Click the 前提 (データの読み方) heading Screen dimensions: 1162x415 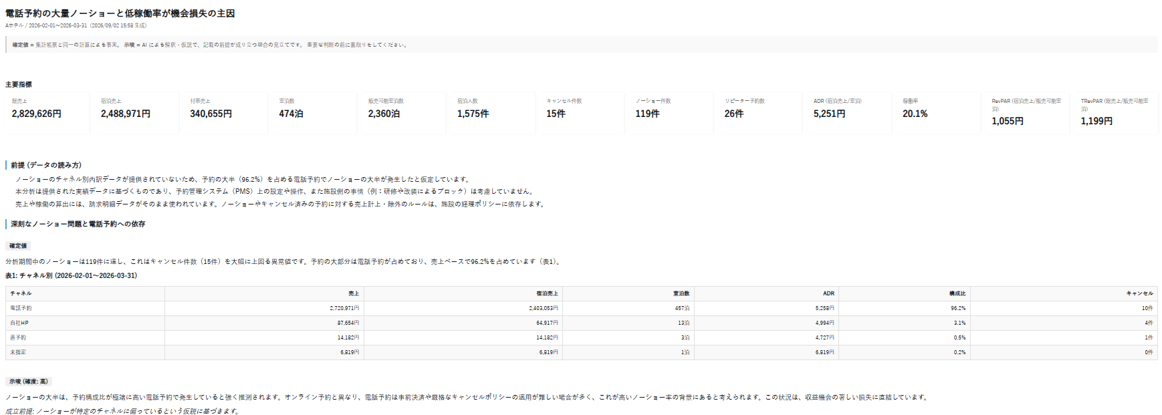coord(46,165)
